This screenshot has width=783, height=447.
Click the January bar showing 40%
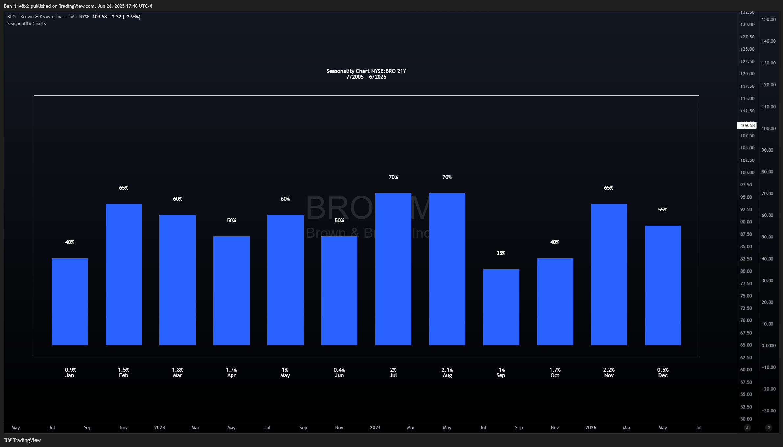(x=70, y=301)
